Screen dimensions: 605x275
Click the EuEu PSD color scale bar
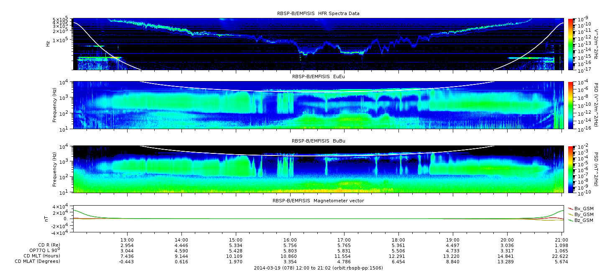pos(570,105)
